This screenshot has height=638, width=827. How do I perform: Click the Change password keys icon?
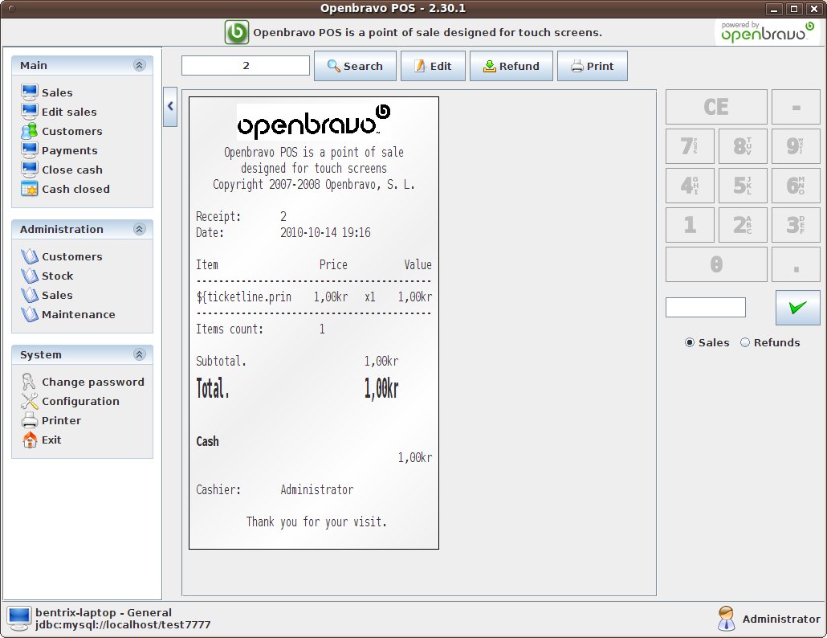coord(30,382)
